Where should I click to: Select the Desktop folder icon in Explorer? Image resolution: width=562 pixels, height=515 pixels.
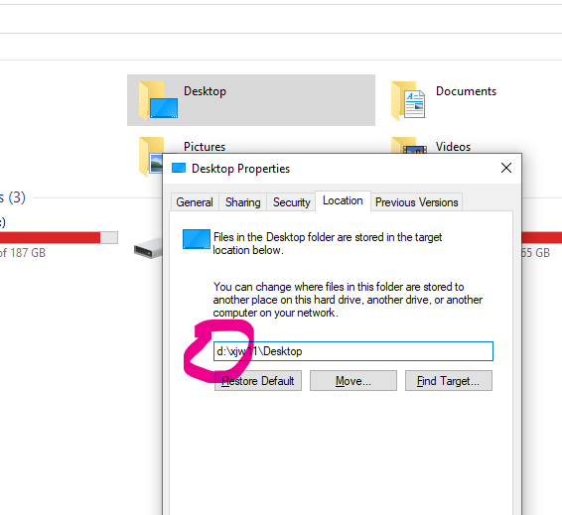tap(159, 100)
